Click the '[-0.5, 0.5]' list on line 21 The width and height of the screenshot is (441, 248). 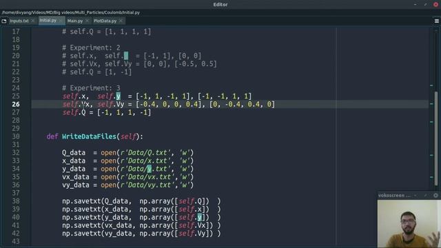click(x=196, y=64)
